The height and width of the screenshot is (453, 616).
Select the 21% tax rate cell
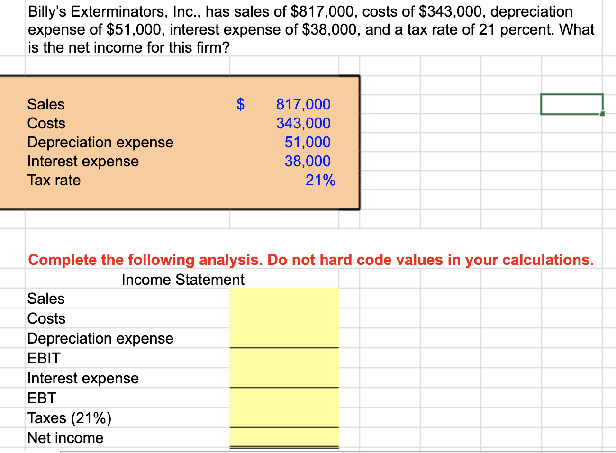tap(320, 180)
